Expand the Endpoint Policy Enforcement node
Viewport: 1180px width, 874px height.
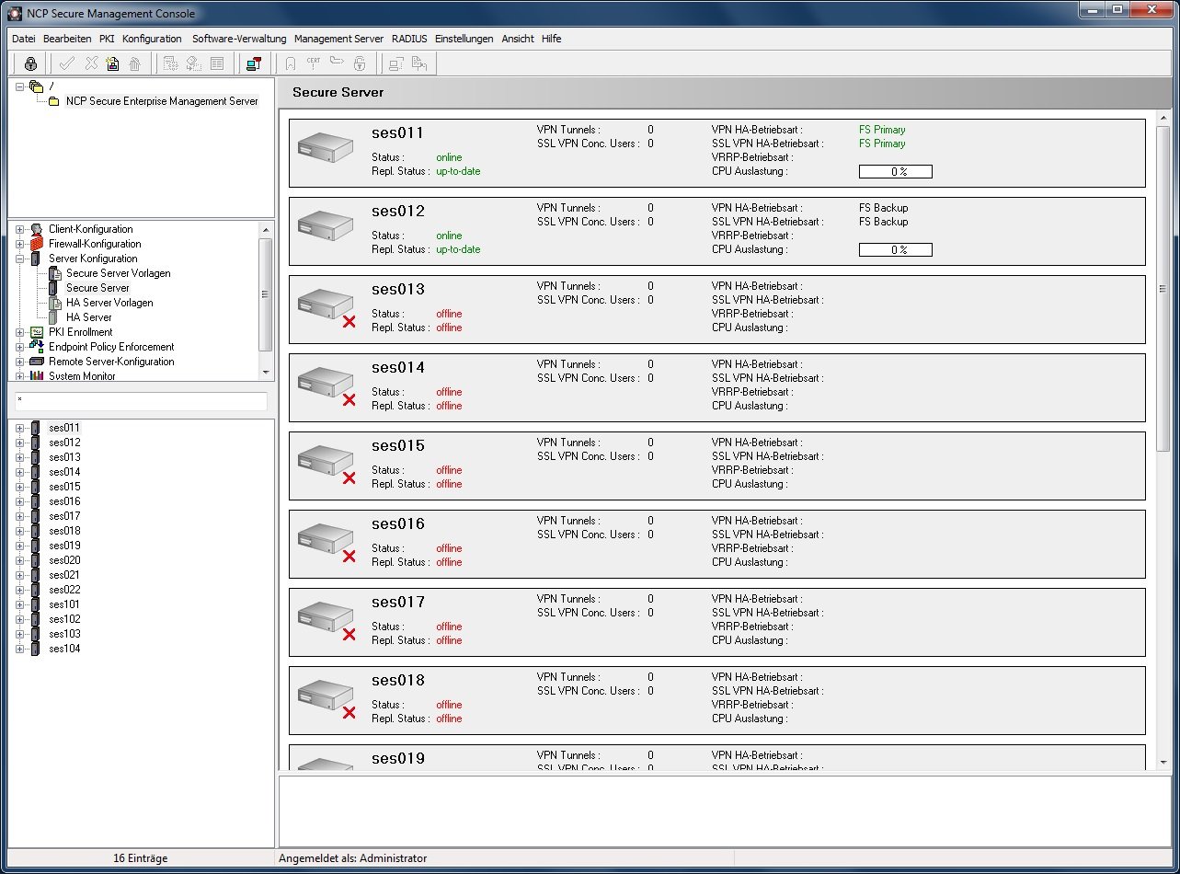click(19, 347)
